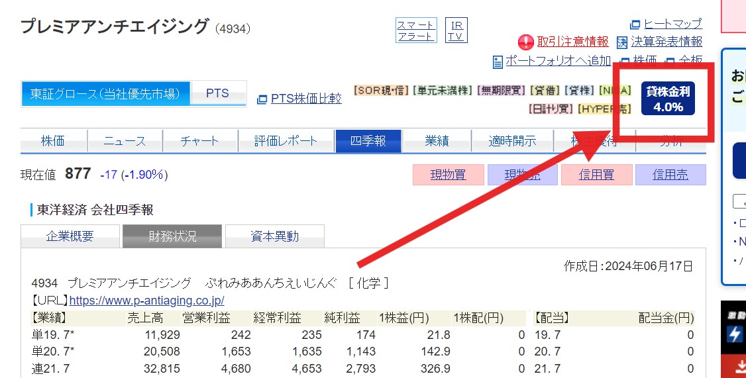Open the IR TV icon button
The image size is (746, 378).
456,30
